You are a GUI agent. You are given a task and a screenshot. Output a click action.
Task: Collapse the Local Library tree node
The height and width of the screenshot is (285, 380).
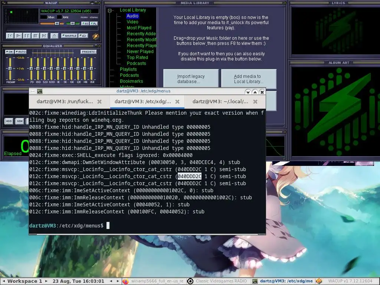pyautogui.click(x=109, y=10)
